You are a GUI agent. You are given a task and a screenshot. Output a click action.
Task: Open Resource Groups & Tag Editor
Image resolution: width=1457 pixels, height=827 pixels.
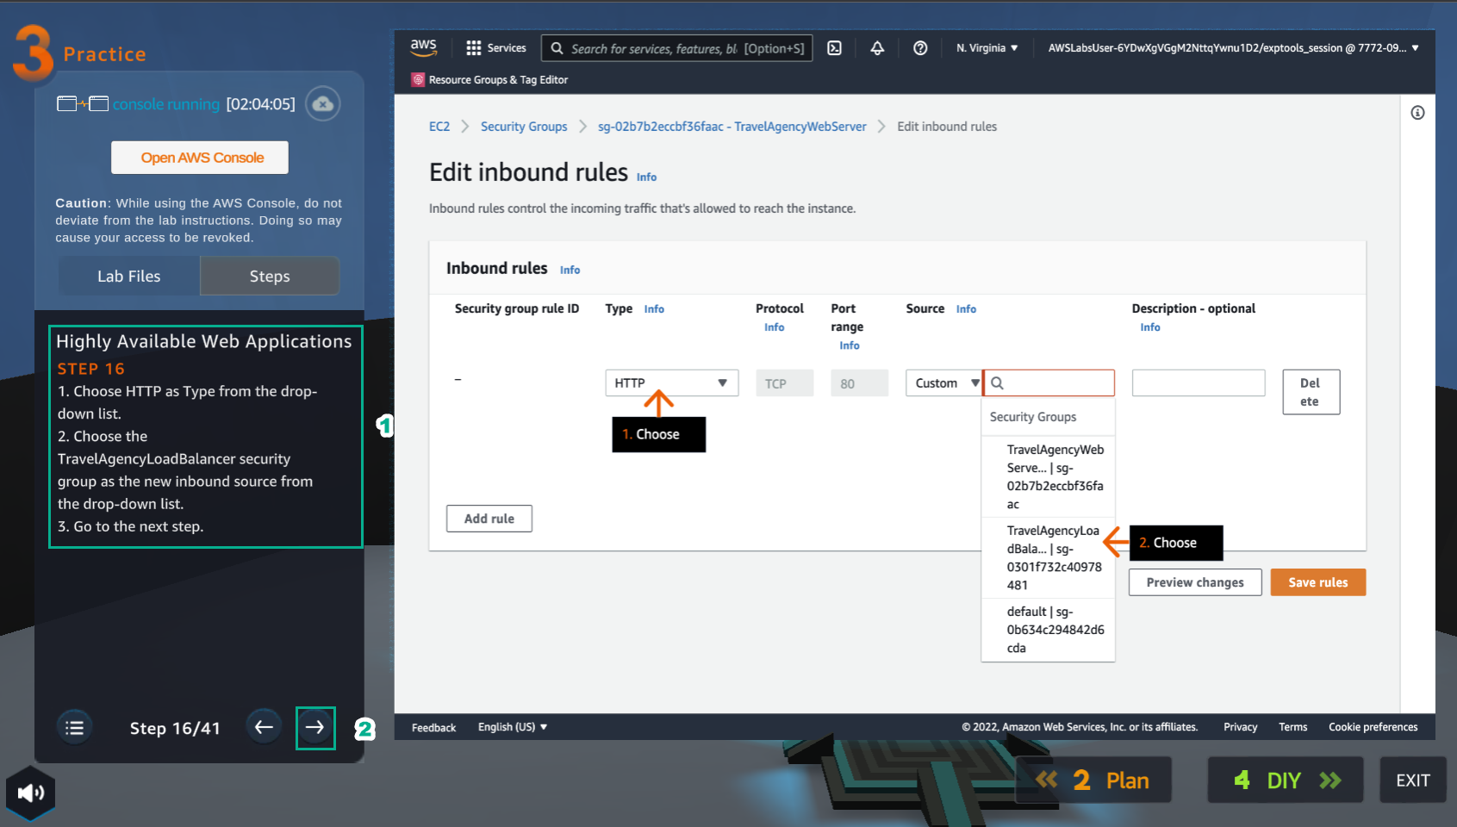point(489,80)
